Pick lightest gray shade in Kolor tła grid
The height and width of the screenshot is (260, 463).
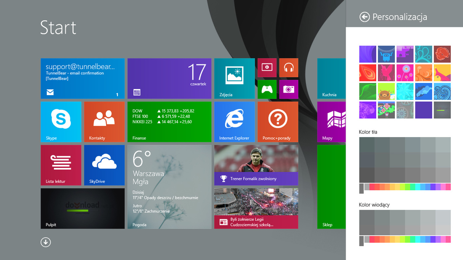tap(443, 145)
